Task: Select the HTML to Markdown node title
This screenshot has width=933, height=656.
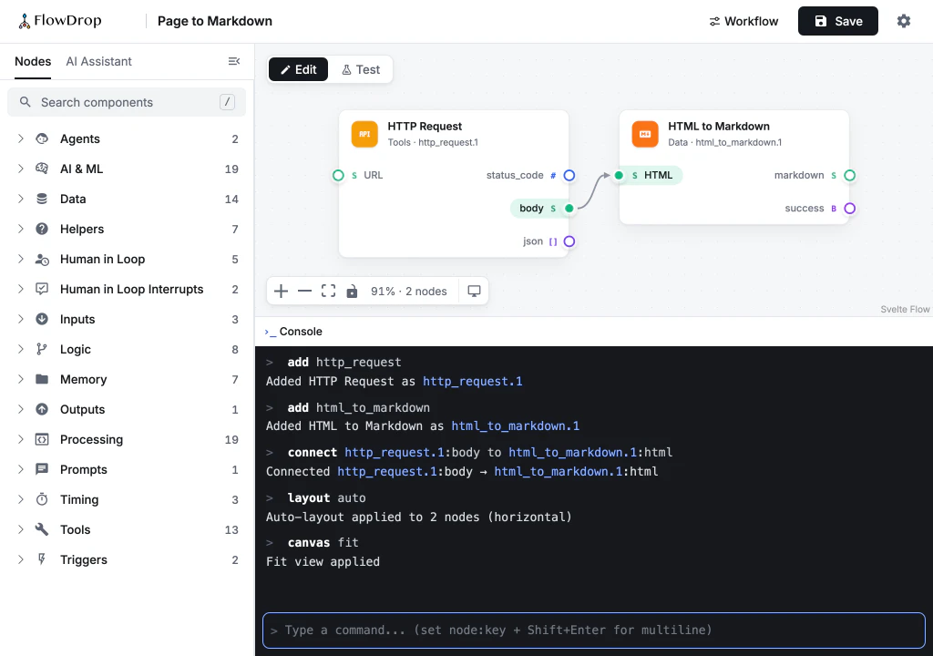Action: click(719, 127)
